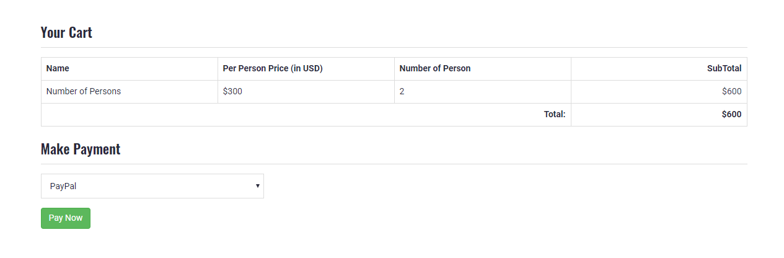The width and height of the screenshot is (784, 258).
Task: Click the $600 subtotal cell in item row
Action: (x=731, y=92)
